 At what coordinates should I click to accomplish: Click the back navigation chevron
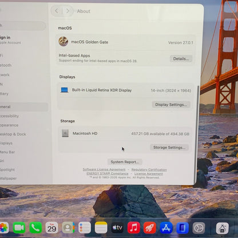[57, 11]
